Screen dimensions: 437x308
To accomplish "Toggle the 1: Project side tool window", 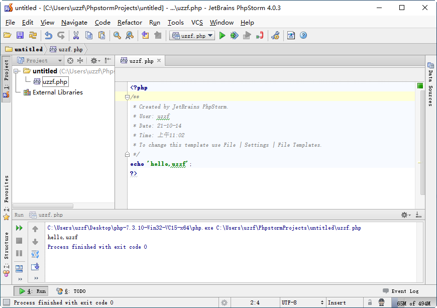I will pos(6,79).
